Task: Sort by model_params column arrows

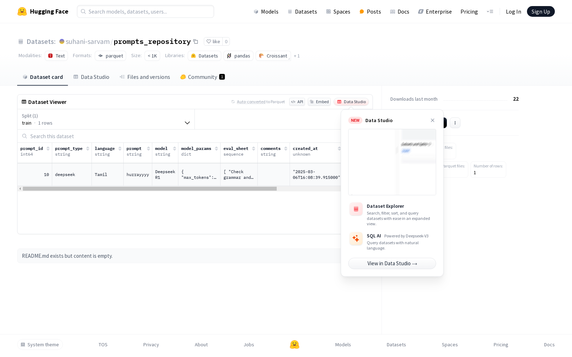Action: pyautogui.click(x=216, y=149)
